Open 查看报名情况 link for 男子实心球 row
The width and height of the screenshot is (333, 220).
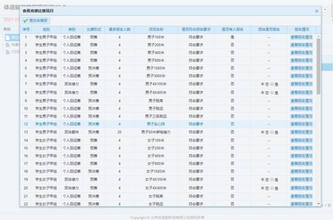tap(301, 124)
